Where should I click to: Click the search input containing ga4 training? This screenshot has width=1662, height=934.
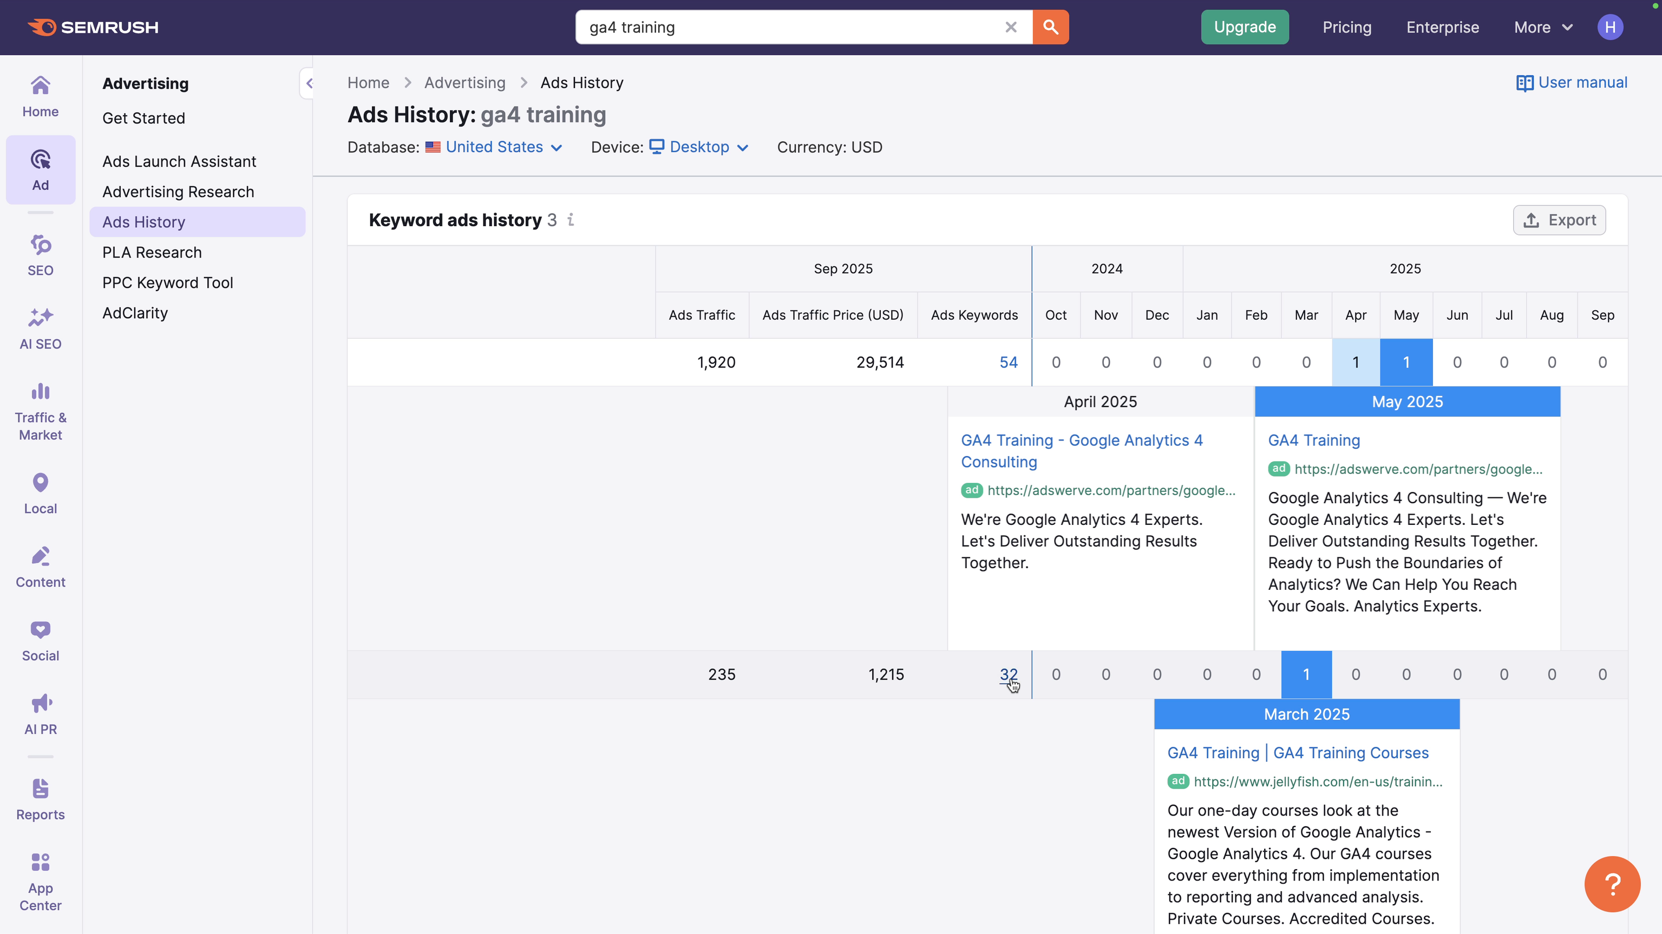click(x=774, y=27)
